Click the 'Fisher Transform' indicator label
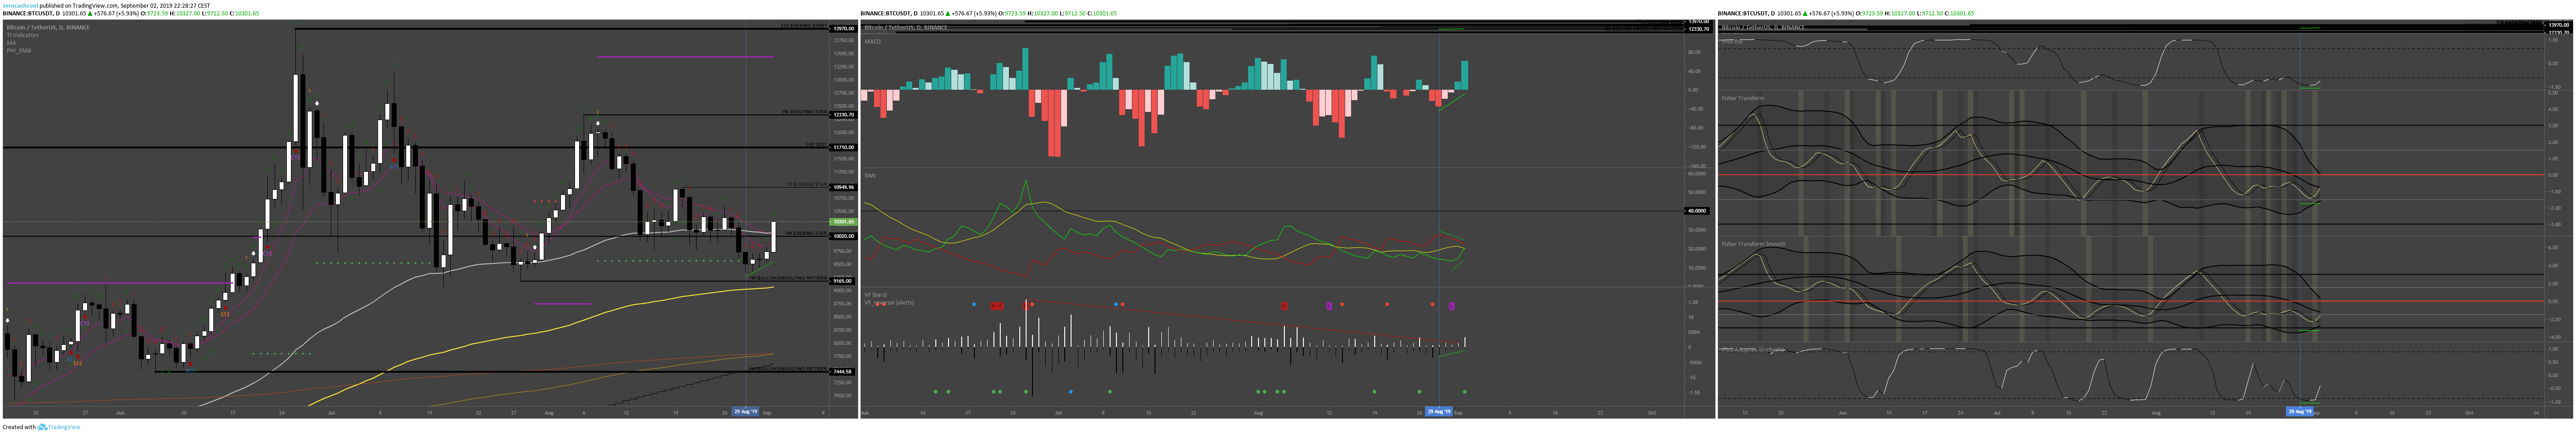 pyautogui.click(x=1743, y=98)
